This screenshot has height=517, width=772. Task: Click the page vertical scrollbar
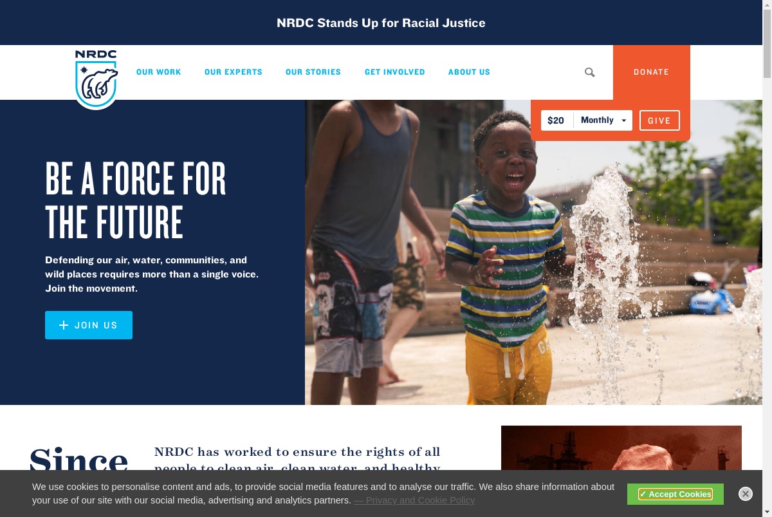[767, 258]
